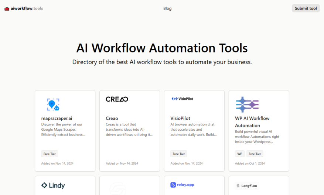Click 'Added on Nov 14, 2024' on mapsscraper.ai card
The width and height of the screenshot is (324, 195).
57,163
